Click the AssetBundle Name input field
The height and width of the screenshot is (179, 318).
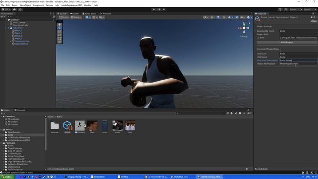(x=298, y=31)
